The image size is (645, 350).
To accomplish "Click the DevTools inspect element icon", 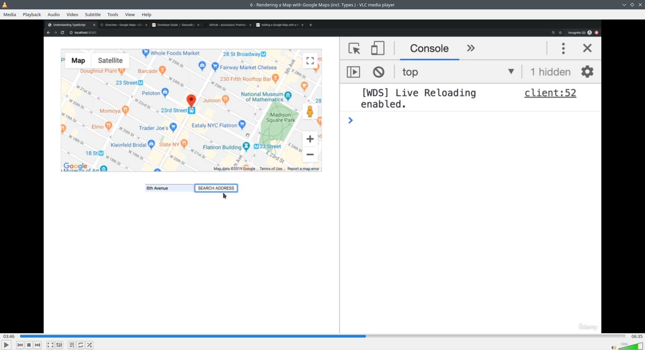I will (x=354, y=48).
